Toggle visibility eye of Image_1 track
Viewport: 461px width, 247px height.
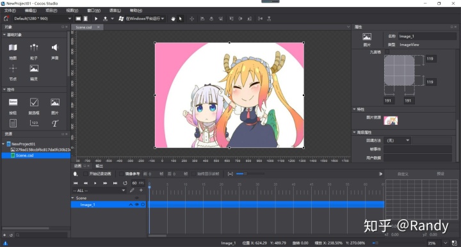pos(137,204)
